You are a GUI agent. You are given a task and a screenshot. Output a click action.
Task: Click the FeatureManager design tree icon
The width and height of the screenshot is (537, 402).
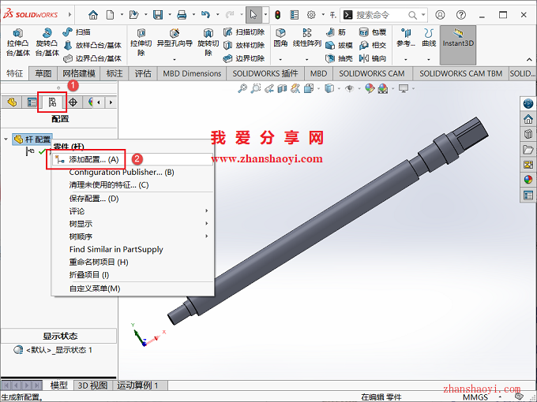tap(12, 102)
